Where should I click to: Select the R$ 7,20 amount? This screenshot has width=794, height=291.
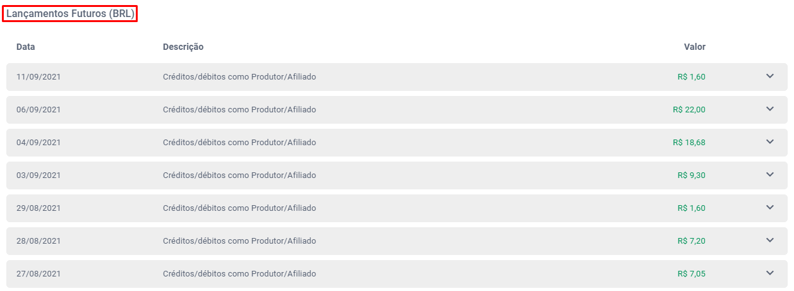(691, 241)
